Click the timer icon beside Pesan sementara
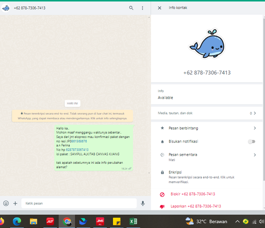 [x=162, y=155]
